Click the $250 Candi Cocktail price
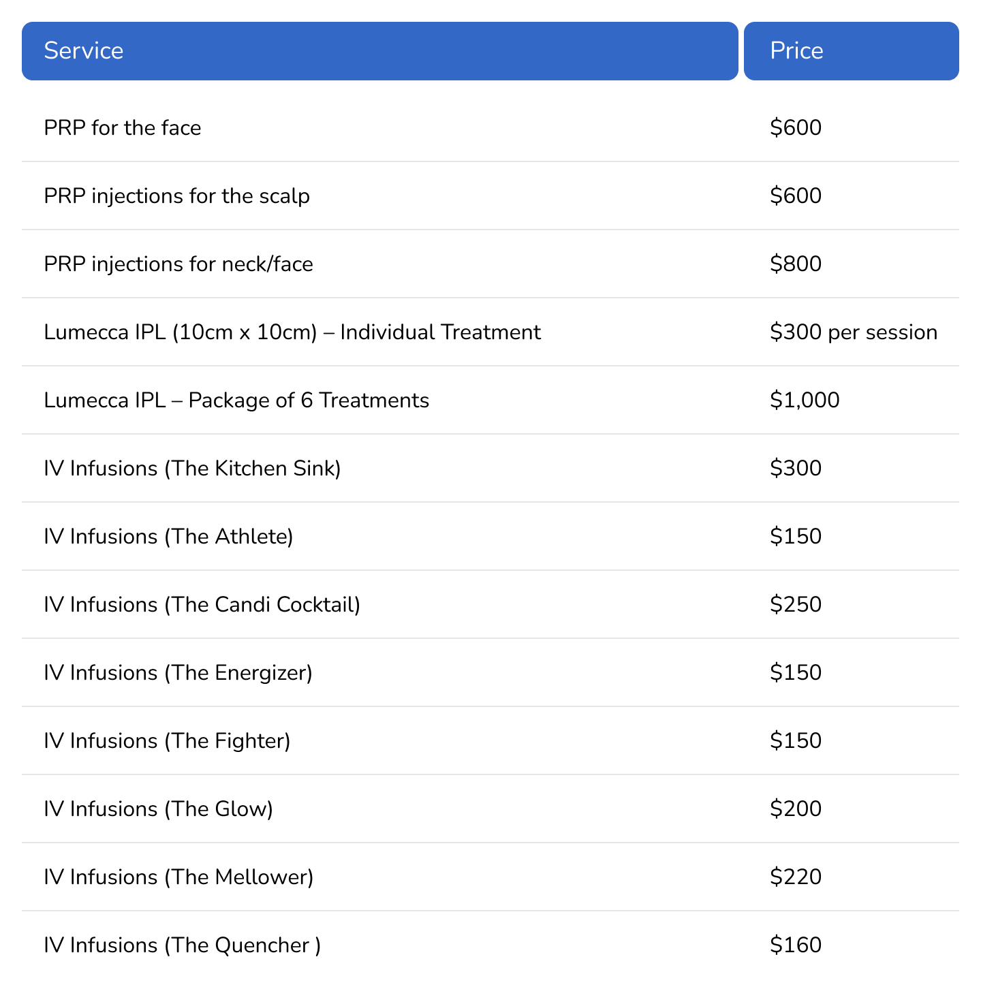Image resolution: width=981 pixels, height=1004 pixels. coord(796,605)
